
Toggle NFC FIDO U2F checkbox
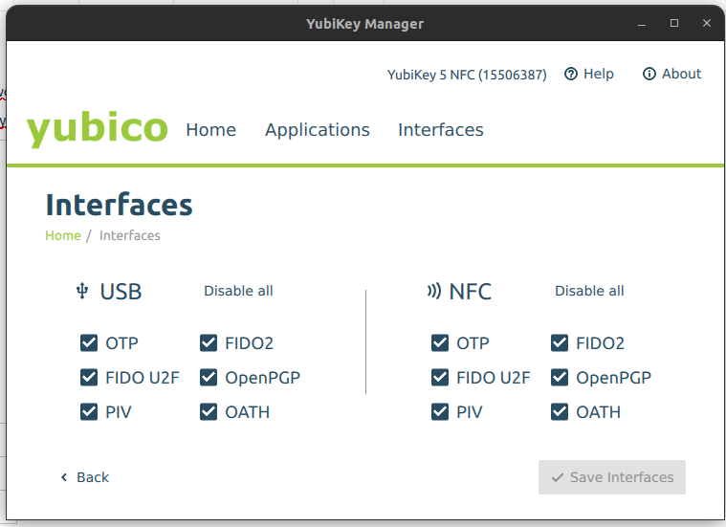440,378
